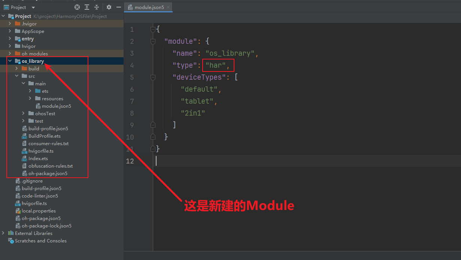Click module.json5 file icon in project tree
Screen dimensions: 461x260
pyautogui.click(x=38, y=106)
